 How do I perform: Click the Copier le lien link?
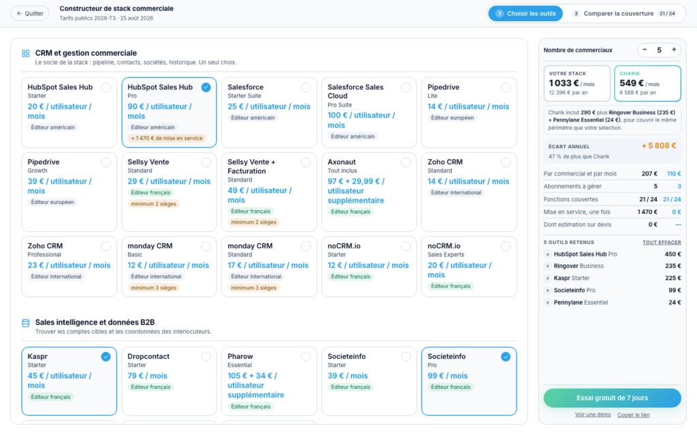coord(633,415)
